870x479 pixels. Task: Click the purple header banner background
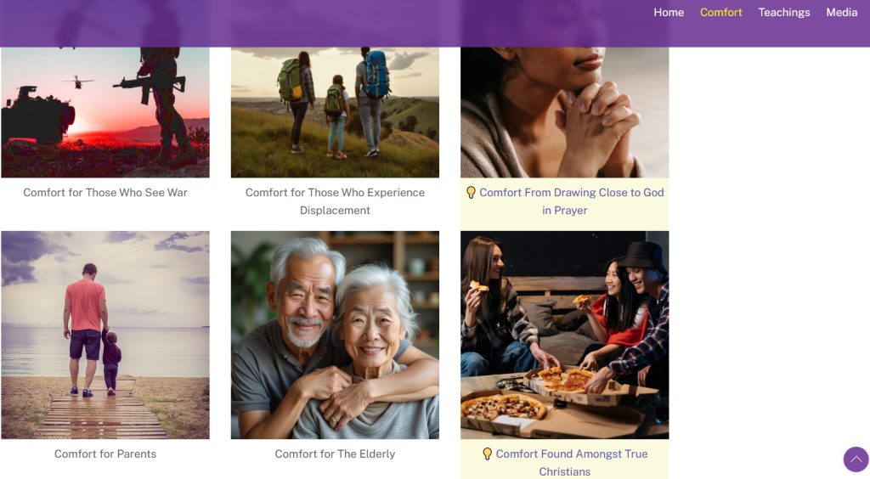point(333,23)
